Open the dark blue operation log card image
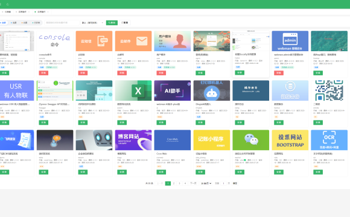This screenshot has width=350, height=217. point(250,90)
